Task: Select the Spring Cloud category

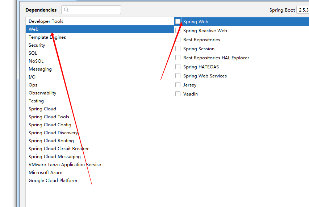Action: point(100,109)
